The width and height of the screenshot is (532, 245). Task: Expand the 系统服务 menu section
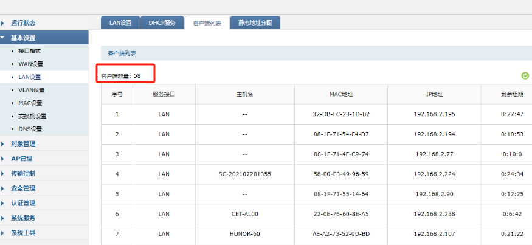tap(23, 218)
